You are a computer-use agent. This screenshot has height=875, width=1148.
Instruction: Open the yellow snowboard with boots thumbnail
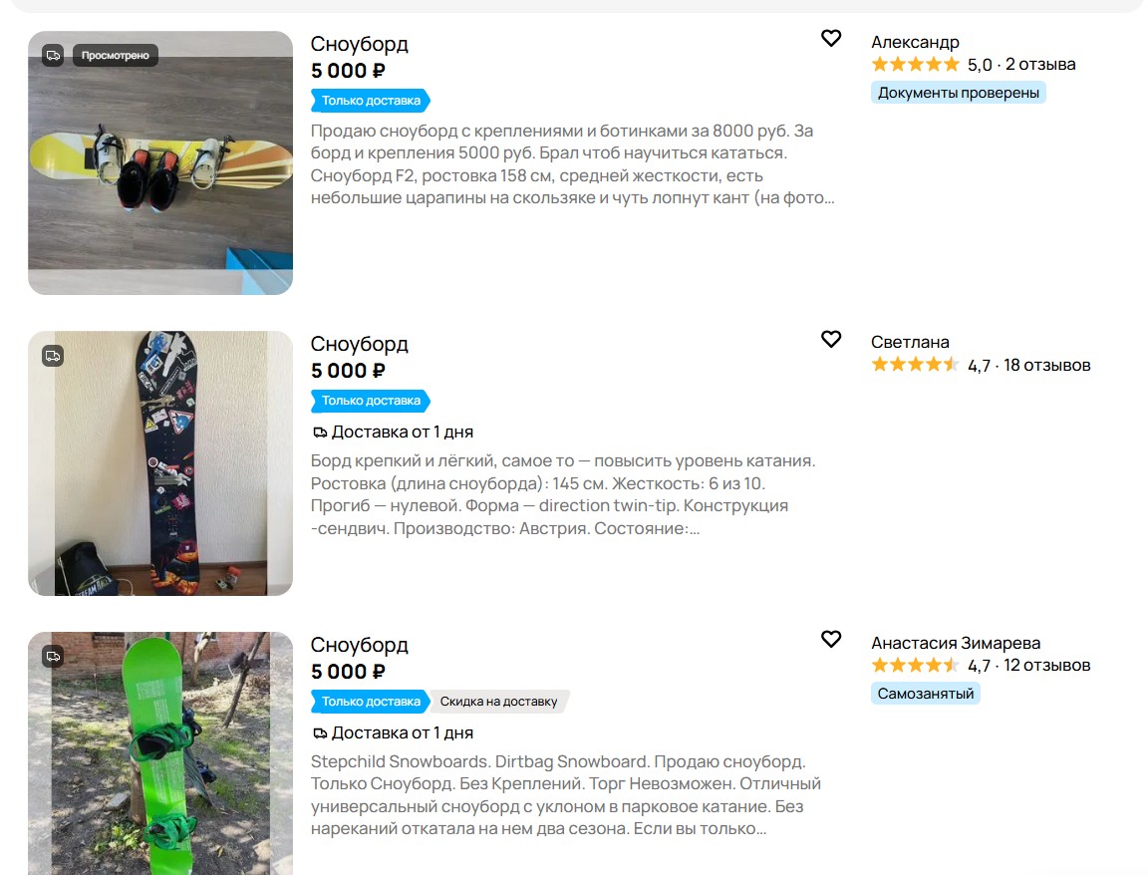[160, 162]
